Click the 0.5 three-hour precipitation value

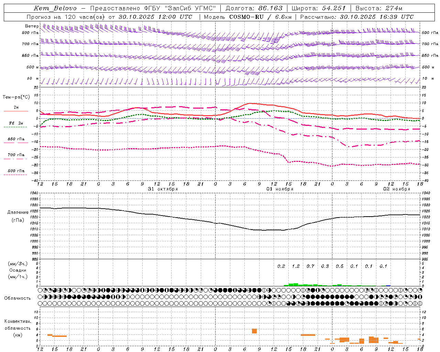340,266
